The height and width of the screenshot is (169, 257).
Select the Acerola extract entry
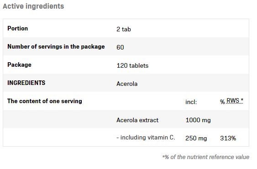pos(137,120)
